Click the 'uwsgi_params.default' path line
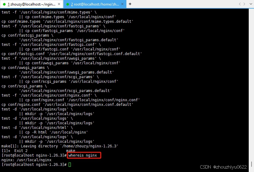 (x=66, y=72)
